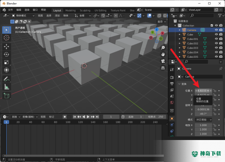Click the play animation button
The image size is (225, 162).
88,117
